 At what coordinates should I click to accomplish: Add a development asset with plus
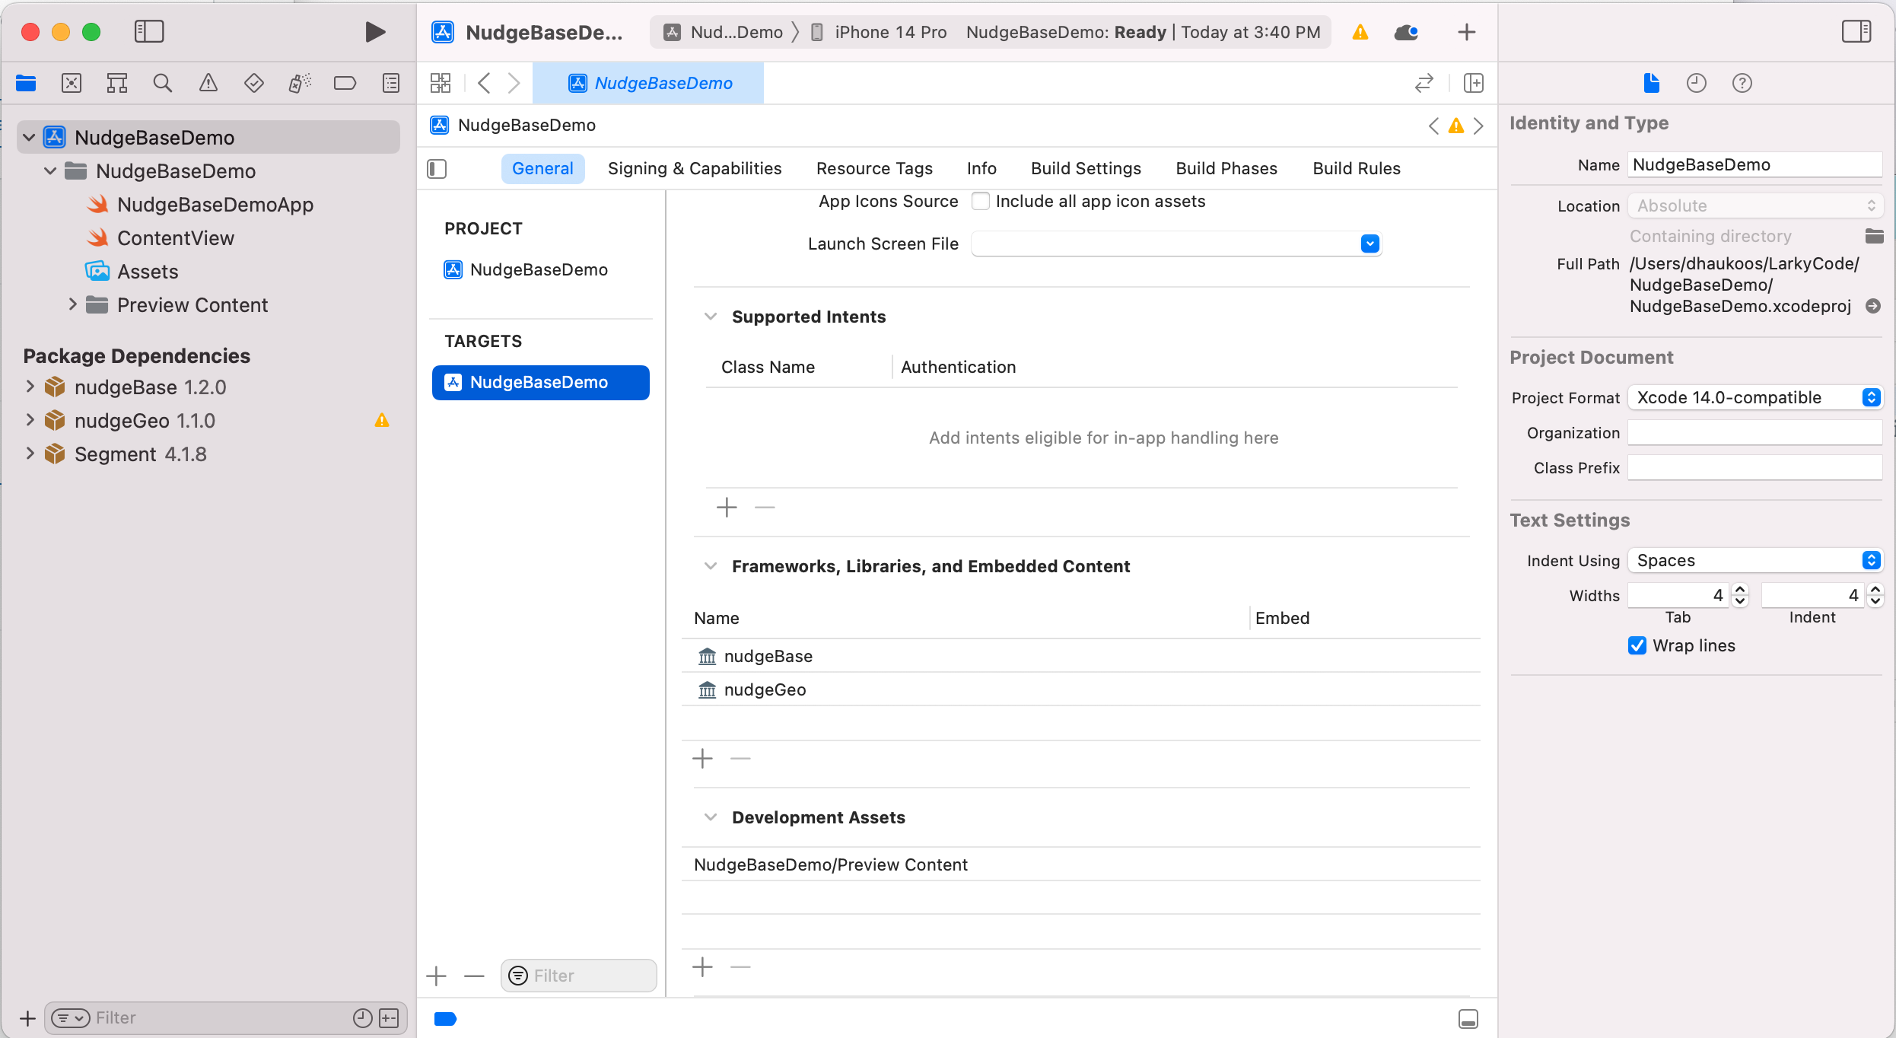pyautogui.click(x=702, y=967)
